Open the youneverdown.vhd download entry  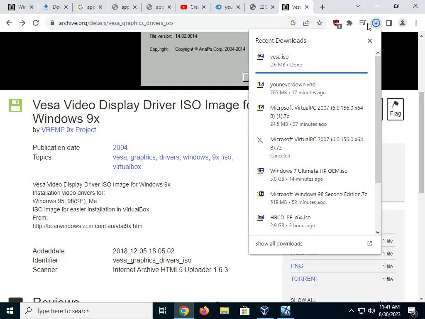coord(311,88)
